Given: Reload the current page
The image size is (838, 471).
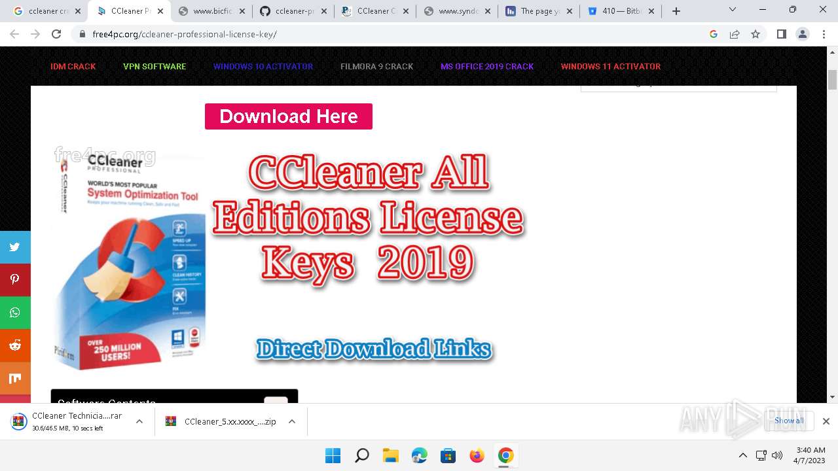Looking at the screenshot, I should coord(56,34).
